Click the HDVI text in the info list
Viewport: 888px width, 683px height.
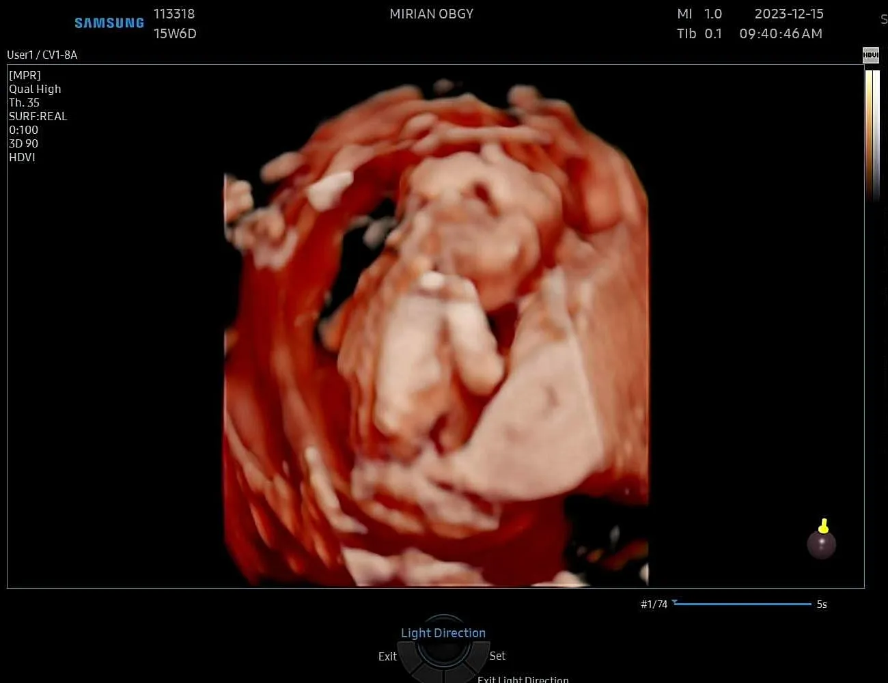pos(22,157)
